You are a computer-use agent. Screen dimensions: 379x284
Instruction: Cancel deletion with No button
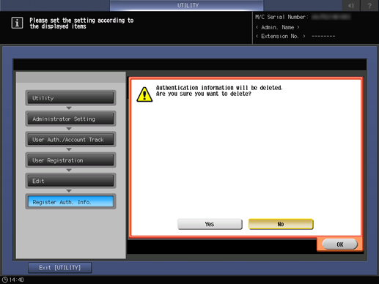pos(281,224)
